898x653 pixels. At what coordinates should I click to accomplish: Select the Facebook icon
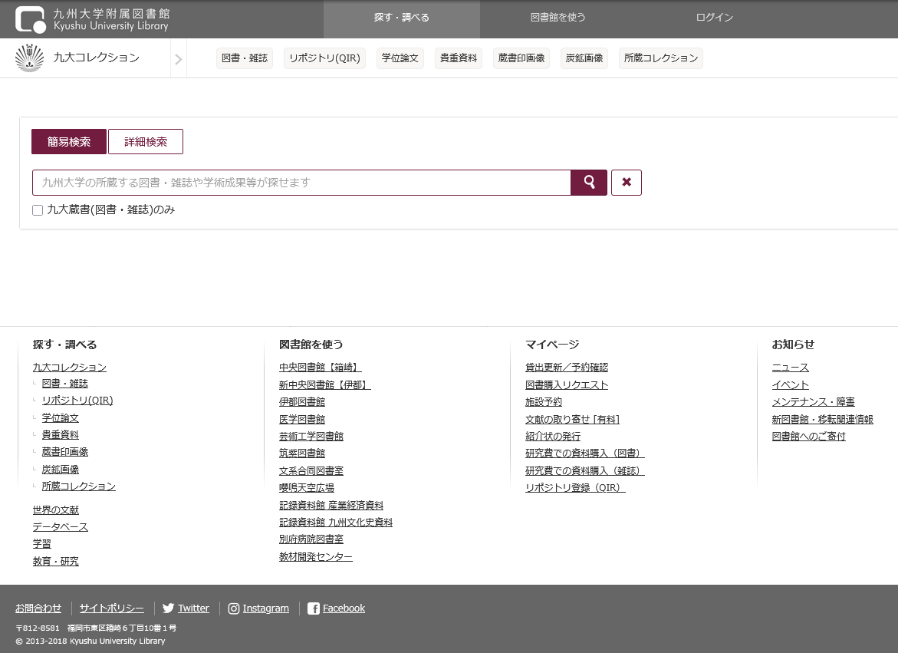click(x=313, y=608)
